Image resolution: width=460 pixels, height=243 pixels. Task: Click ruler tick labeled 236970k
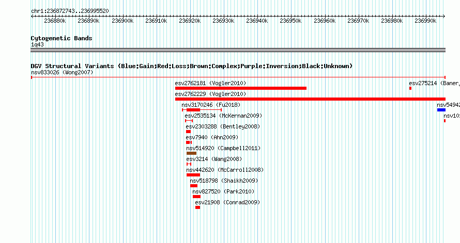[x=358, y=21]
